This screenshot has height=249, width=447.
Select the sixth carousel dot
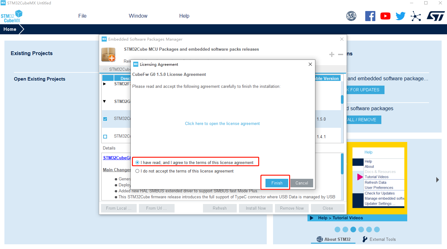(377, 229)
